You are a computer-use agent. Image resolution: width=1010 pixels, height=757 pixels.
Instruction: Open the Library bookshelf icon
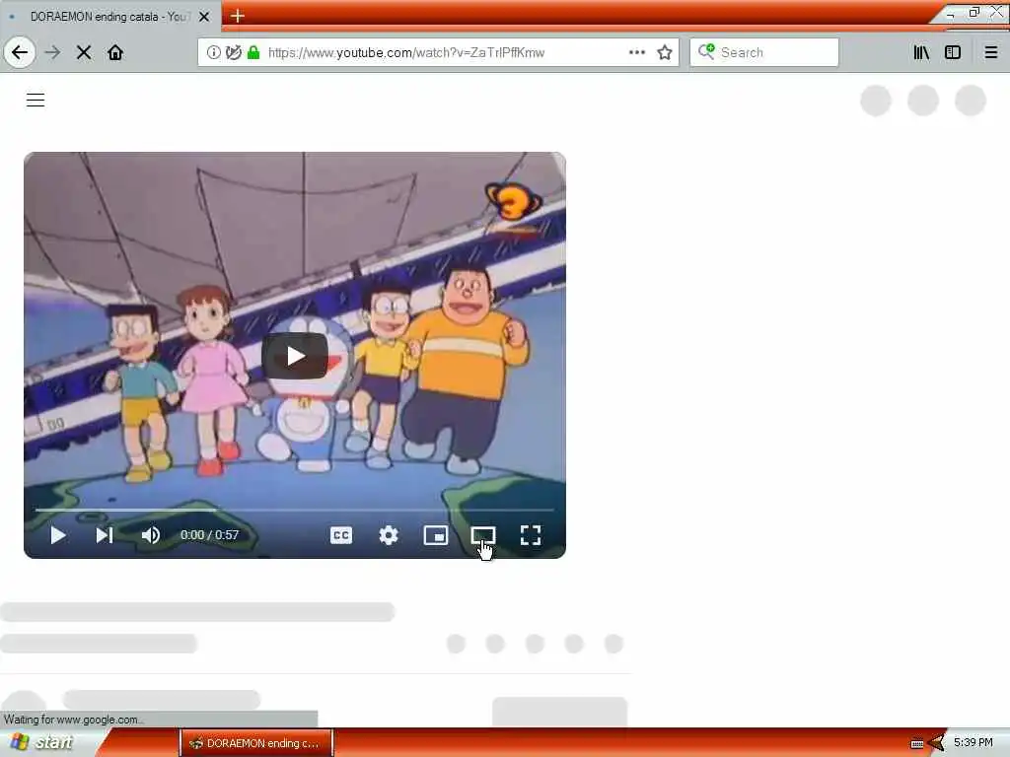coord(921,52)
